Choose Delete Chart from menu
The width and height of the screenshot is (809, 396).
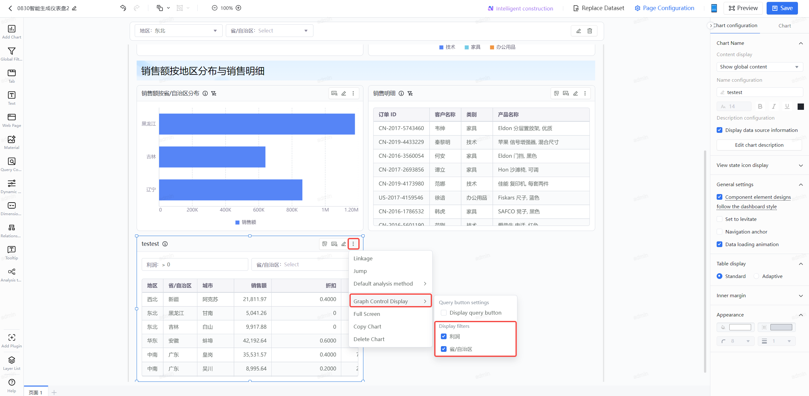(x=390, y=339)
